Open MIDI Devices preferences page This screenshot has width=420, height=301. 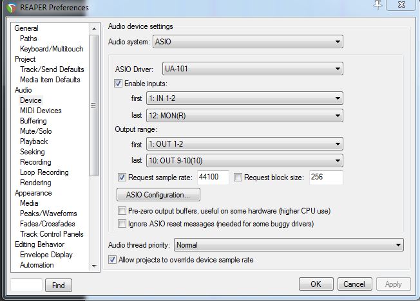pos(41,111)
